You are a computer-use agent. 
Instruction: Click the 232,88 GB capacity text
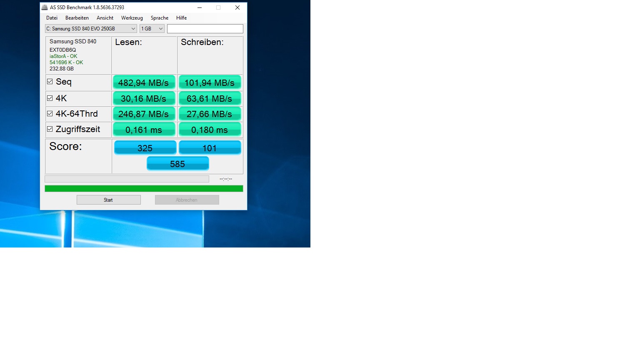coord(62,69)
